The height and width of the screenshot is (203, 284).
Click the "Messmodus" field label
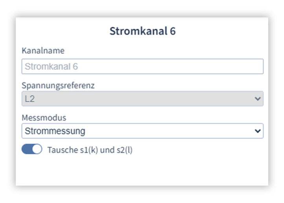point(44,117)
